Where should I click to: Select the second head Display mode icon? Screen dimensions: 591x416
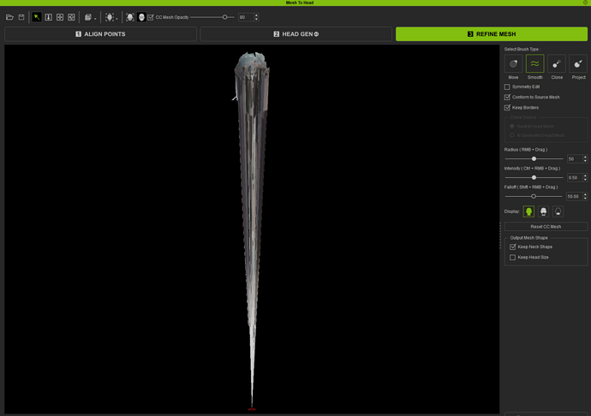(544, 211)
